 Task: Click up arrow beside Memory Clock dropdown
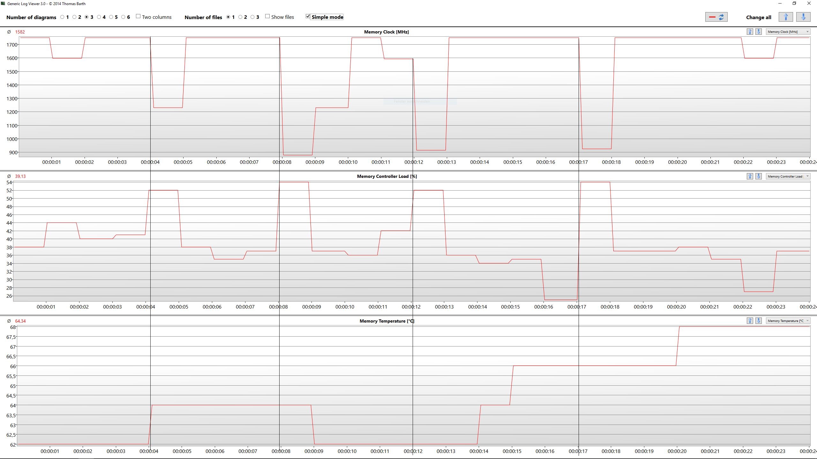pos(750,32)
